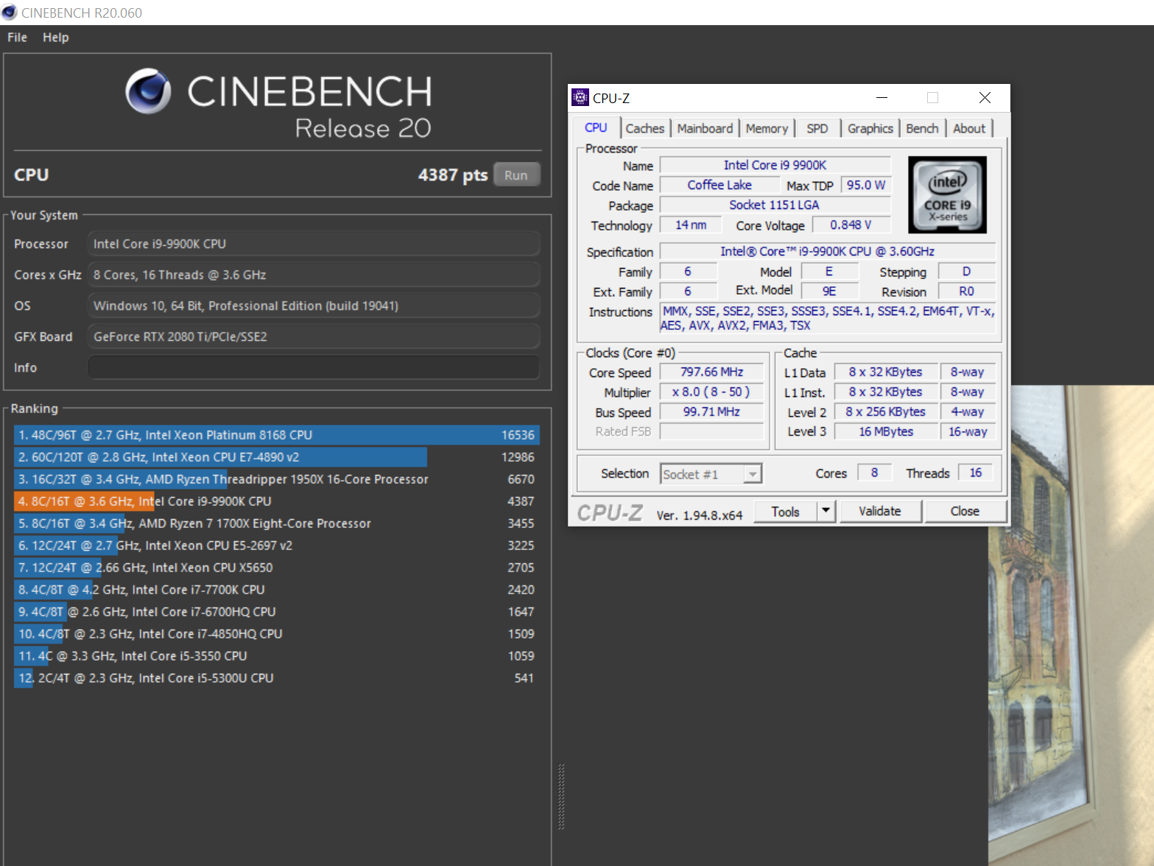The height and width of the screenshot is (866, 1154).
Task: Click the Specification field in CPU-Z
Action: click(828, 252)
